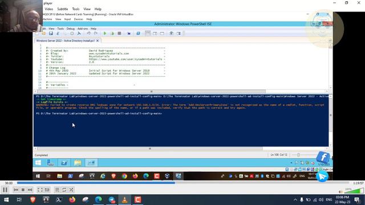Viewport: 365px width, 205px height.
Task: Click the microphone icon in the system tray
Action: coord(302,200)
